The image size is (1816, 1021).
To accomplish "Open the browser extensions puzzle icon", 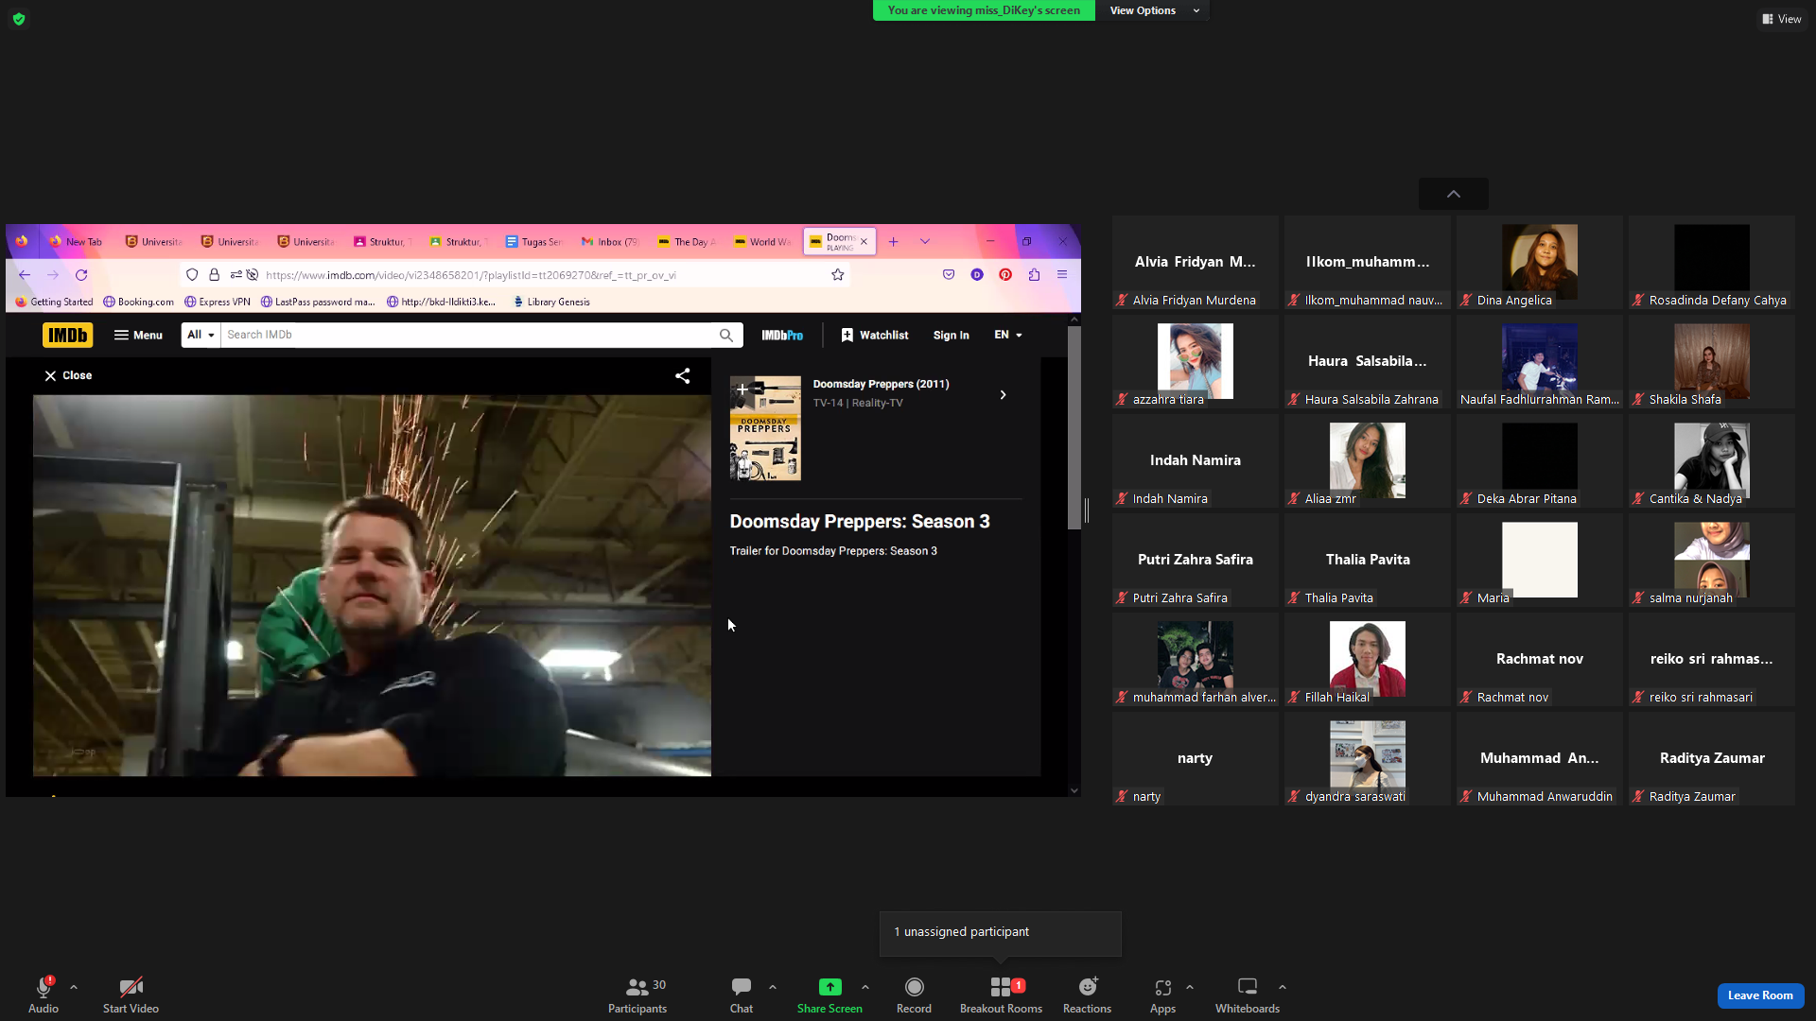I will [x=1034, y=274].
